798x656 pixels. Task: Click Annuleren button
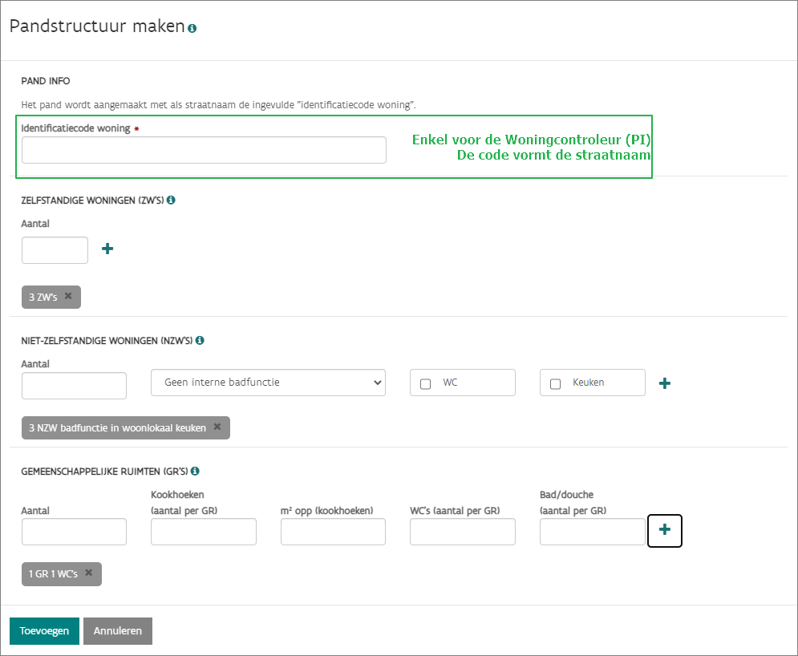[118, 630]
